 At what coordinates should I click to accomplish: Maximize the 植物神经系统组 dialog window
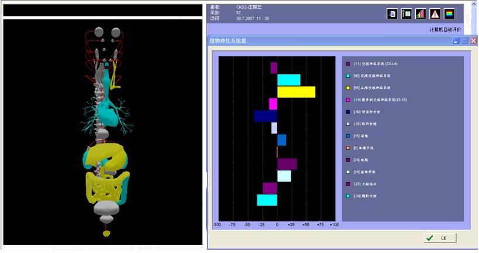pos(465,41)
